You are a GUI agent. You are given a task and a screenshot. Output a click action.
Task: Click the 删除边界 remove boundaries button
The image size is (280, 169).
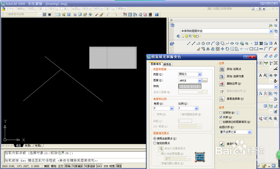(x=221, y=84)
